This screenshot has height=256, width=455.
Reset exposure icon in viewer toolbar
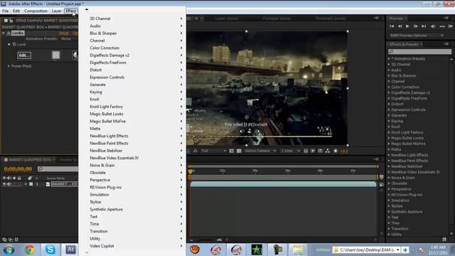tap(335, 151)
